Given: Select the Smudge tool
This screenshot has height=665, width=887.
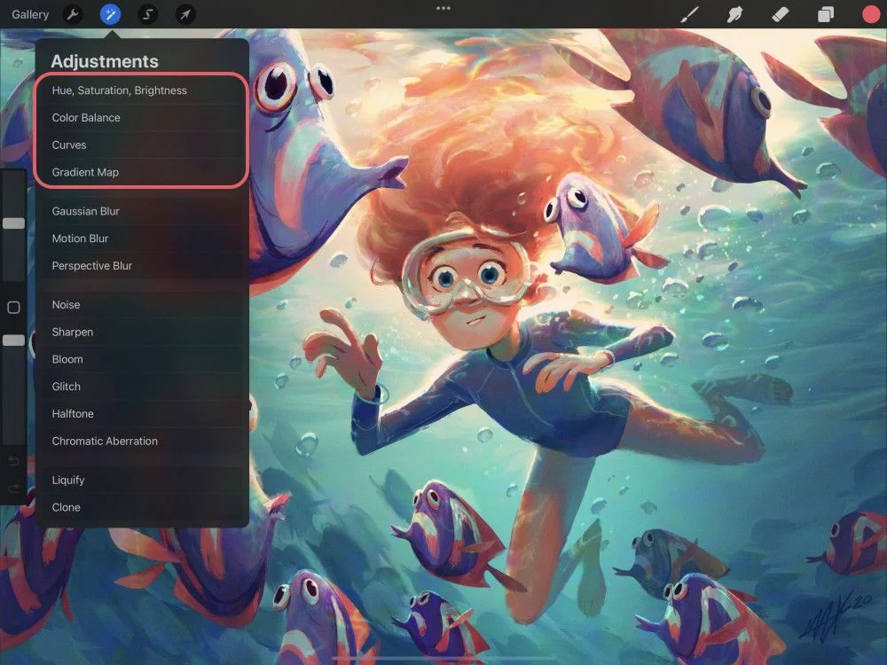Looking at the screenshot, I should 734,14.
